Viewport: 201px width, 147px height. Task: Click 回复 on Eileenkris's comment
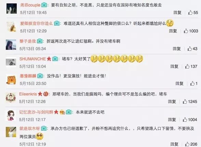click(x=172, y=101)
